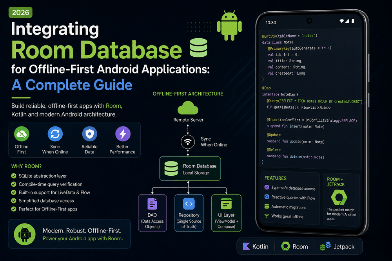The width and height of the screenshot is (392, 261).
Task: Select the Better Performance lightning icon
Action: (123, 134)
